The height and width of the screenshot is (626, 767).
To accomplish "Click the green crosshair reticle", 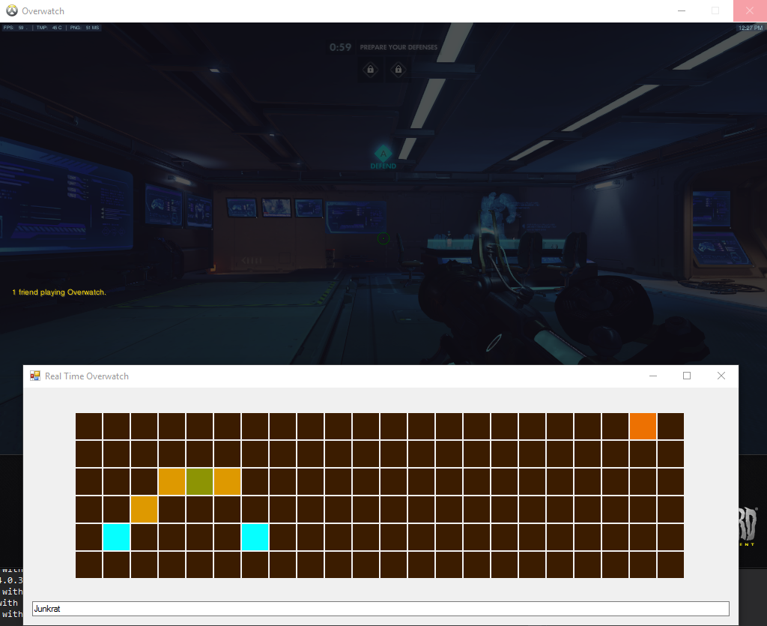I will point(383,238).
